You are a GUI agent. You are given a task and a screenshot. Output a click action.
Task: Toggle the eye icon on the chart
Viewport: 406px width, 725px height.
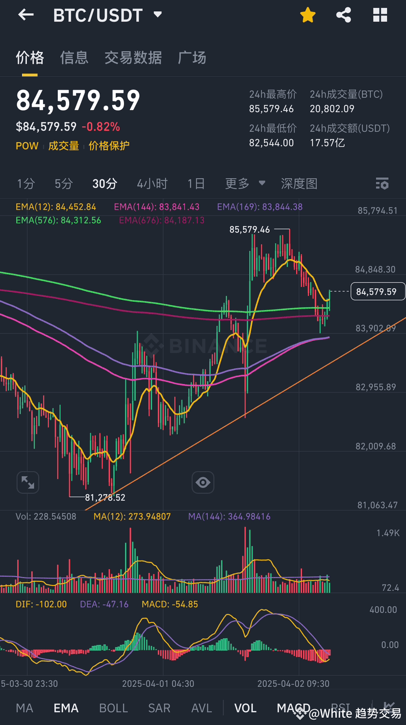coord(203,482)
